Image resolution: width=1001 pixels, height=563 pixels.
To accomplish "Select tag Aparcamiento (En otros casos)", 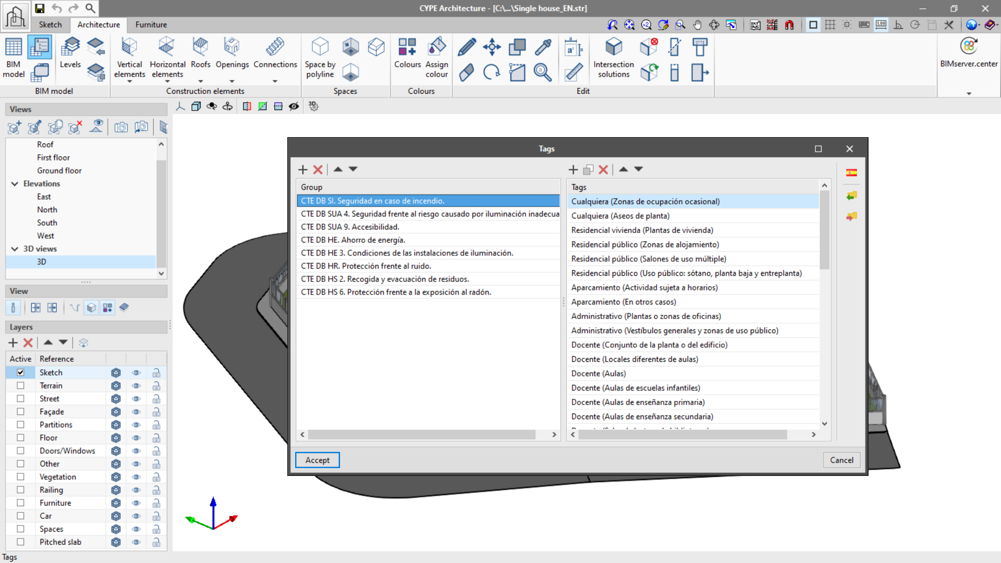I will (x=693, y=302).
